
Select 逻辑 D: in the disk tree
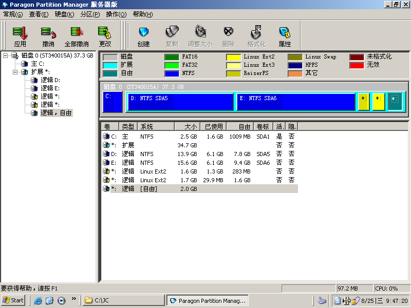coord(50,80)
